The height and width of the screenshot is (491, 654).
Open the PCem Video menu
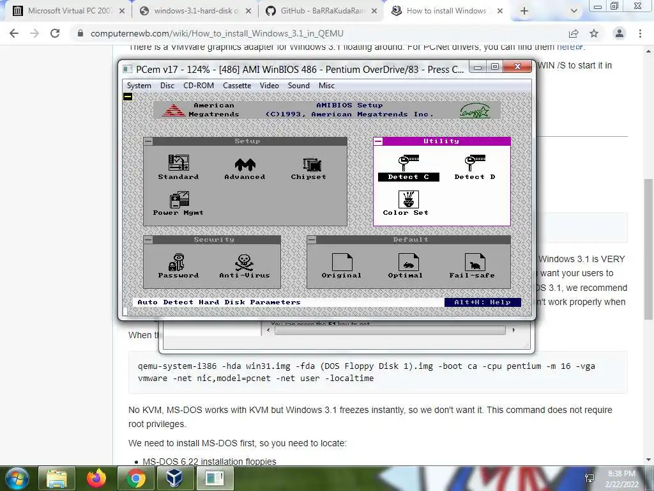coord(270,86)
